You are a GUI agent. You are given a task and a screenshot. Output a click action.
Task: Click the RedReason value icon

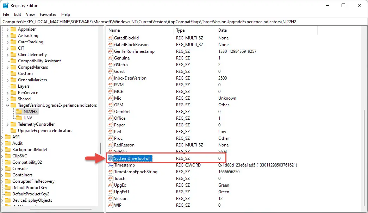click(111, 145)
